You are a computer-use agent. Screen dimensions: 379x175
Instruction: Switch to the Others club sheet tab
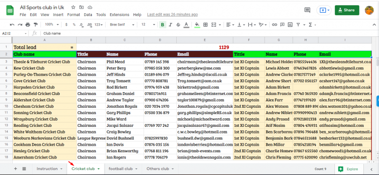coord(160,169)
